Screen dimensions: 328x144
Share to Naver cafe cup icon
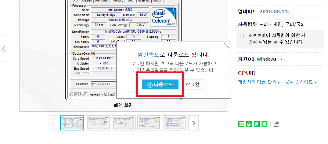(249, 124)
